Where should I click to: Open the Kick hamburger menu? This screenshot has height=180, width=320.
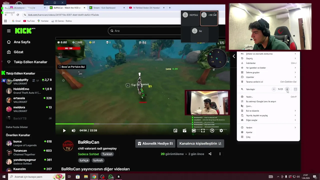[9, 31]
